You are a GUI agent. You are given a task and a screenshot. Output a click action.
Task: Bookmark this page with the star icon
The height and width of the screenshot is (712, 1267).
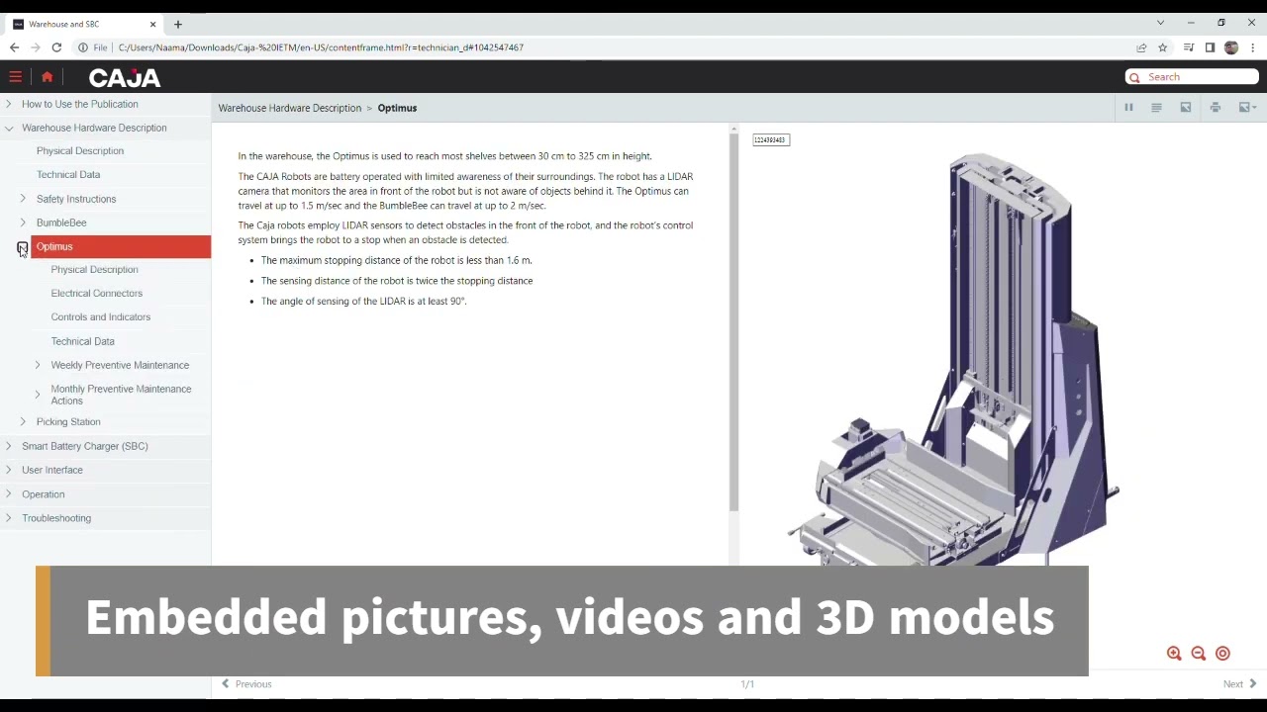point(1163,47)
